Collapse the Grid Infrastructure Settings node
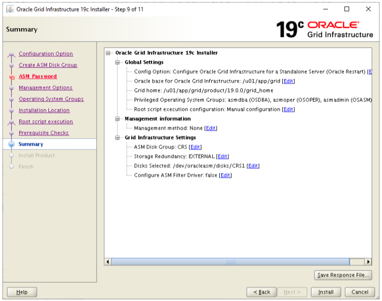 (117, 138)
